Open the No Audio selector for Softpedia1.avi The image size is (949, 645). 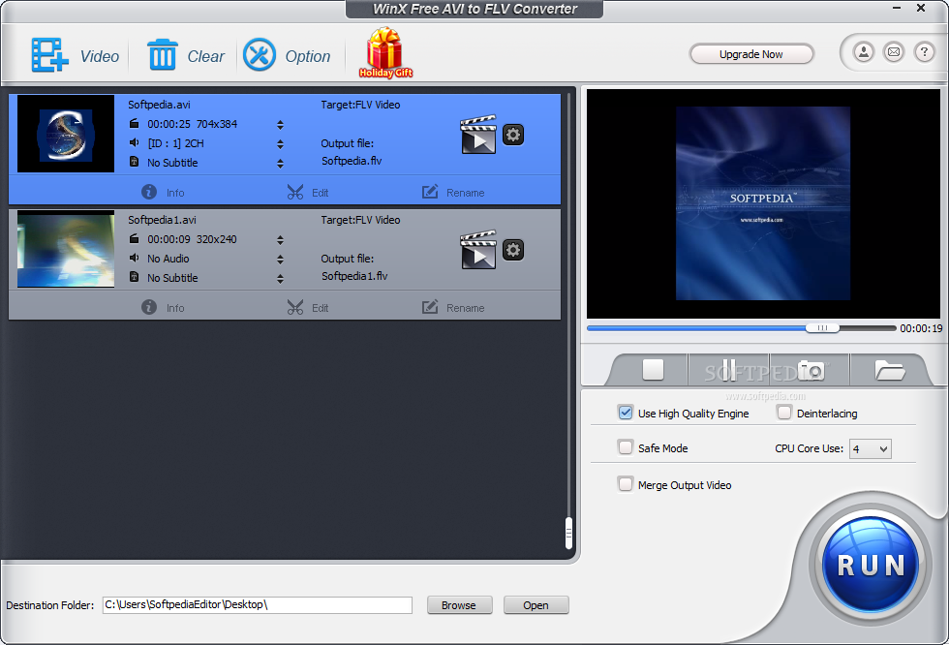280,259
